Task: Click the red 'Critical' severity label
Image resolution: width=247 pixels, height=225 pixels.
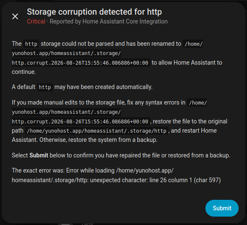Action: tap(36, 21)
